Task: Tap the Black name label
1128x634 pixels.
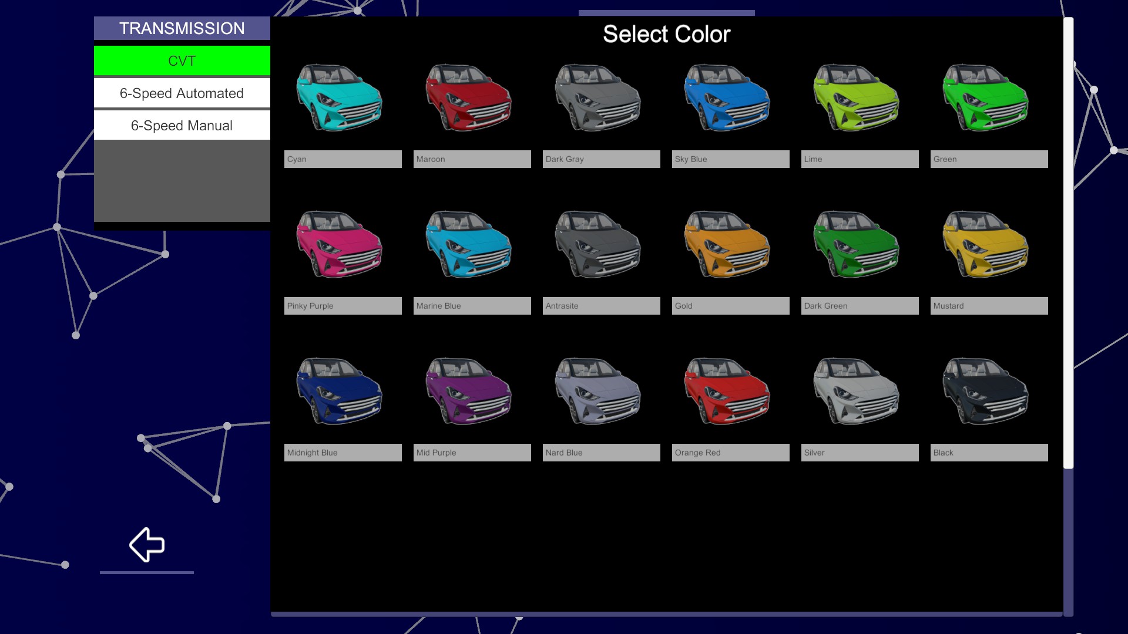Action: coord(989,453)
